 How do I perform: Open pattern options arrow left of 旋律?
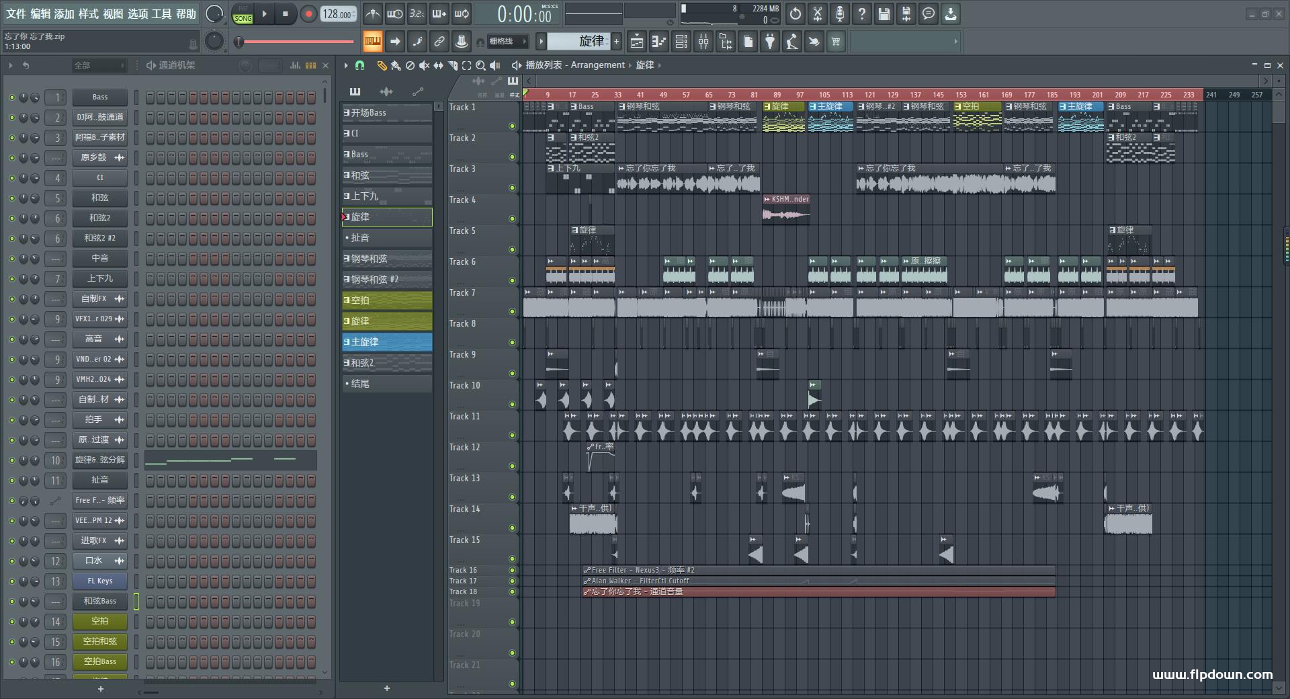(541, 42)
